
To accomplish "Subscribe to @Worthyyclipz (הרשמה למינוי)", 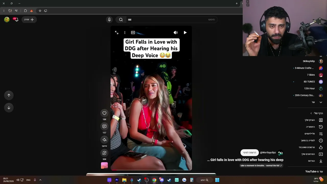I will point(250,153).
